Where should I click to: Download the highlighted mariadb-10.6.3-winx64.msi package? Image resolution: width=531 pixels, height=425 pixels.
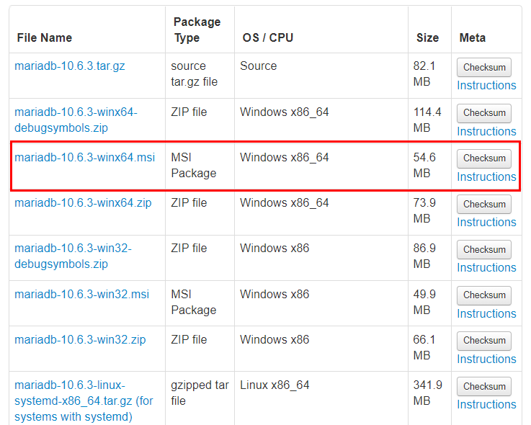point(85,157)
